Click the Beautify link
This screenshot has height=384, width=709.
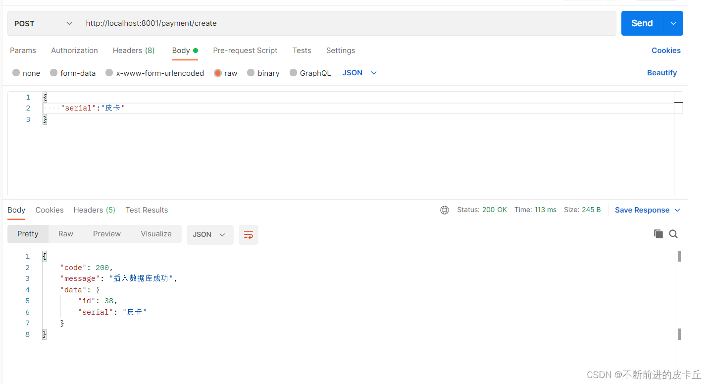point(662,73)
